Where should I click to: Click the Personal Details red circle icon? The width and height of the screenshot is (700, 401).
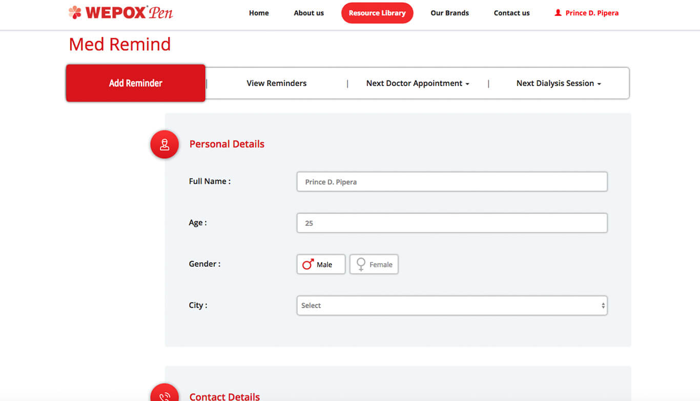(x=164, y=144)
